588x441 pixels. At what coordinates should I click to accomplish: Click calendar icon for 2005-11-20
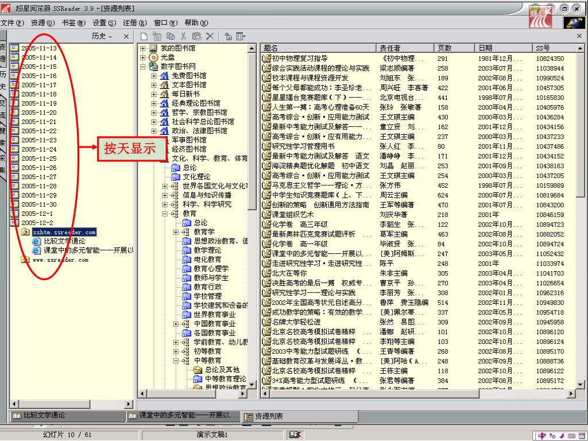tap(14, 113)
